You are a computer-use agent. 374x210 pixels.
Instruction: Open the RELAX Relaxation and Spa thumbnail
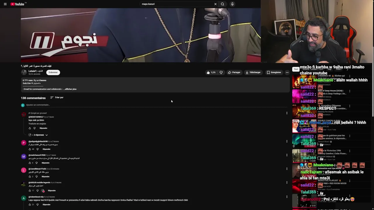[x=304, y=171]
